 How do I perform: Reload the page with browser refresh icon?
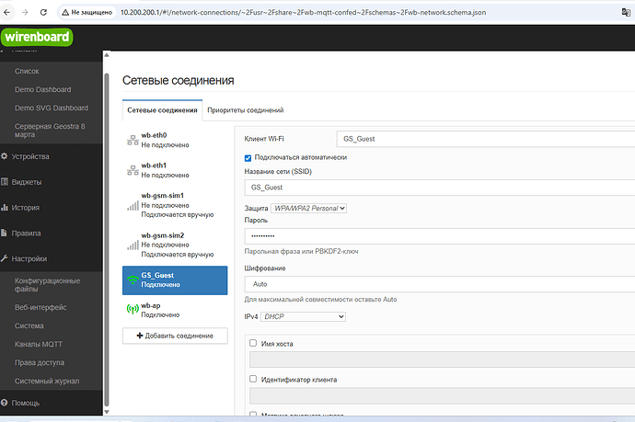click(43, 12)
